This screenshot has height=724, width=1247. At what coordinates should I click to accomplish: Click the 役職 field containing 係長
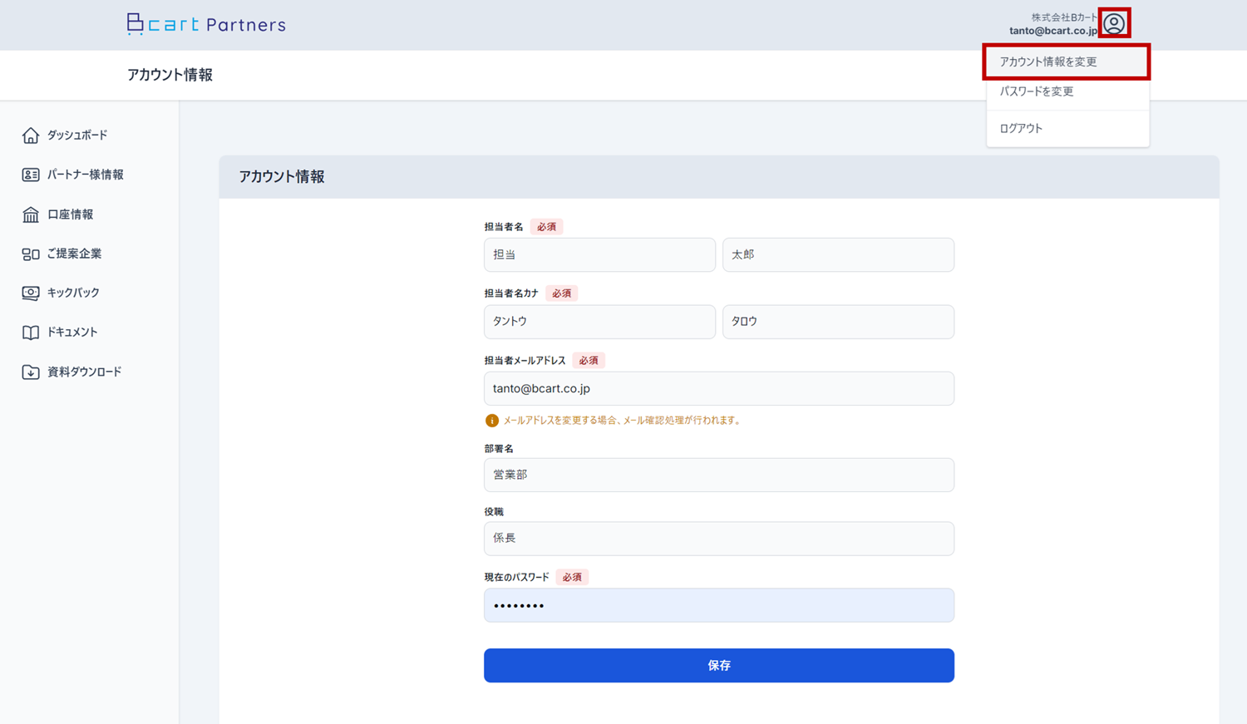click(x=719, y=539)
